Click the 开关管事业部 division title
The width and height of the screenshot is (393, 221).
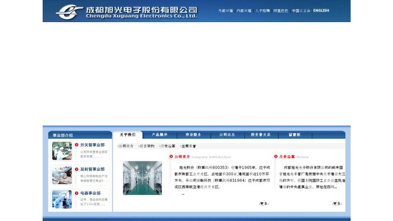(92, 145)
